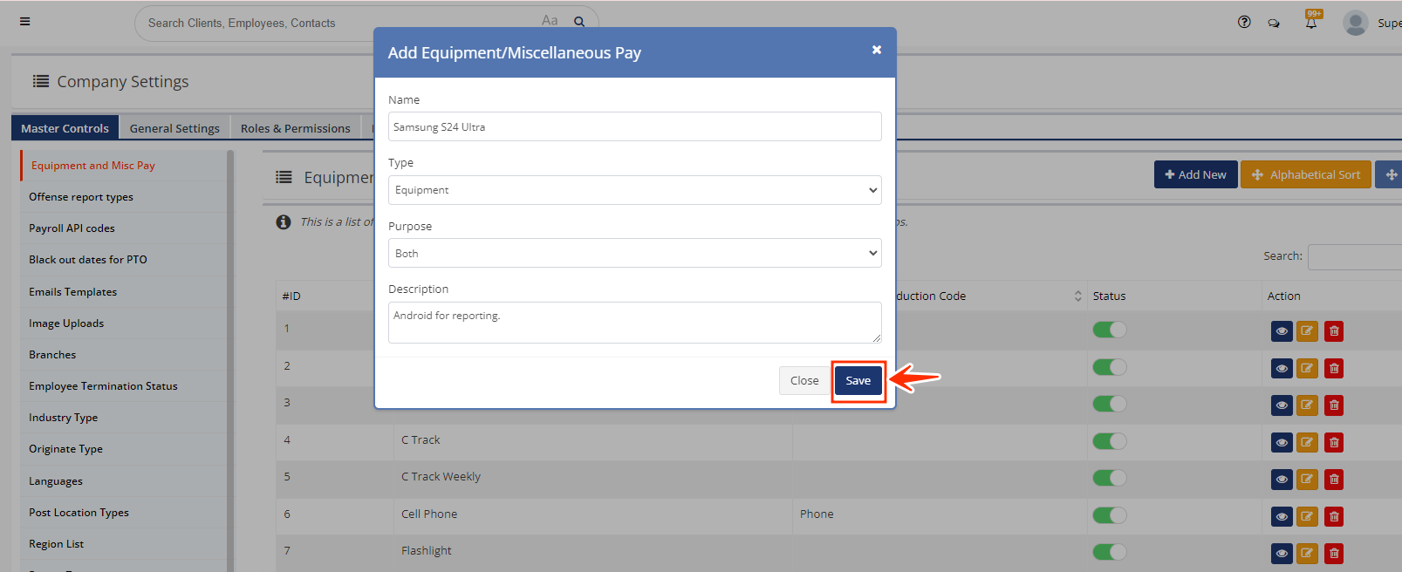
Task: Open the Roles & Permissions tab
Action: coord(295,128)
